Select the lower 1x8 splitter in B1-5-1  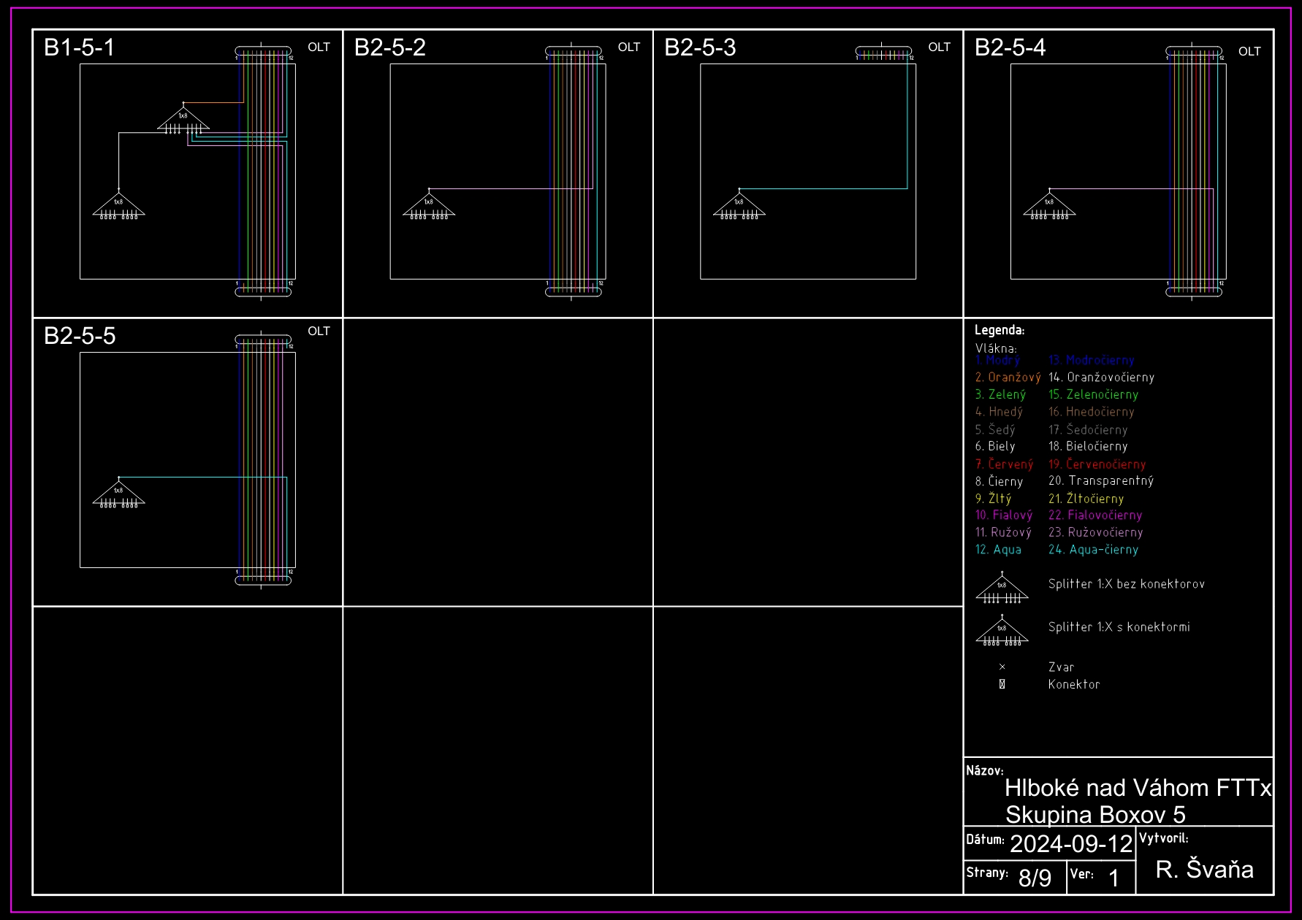click(x=118, y=205)
